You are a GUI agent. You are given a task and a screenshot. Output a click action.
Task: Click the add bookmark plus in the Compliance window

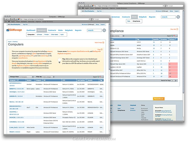tap(90, 6)
